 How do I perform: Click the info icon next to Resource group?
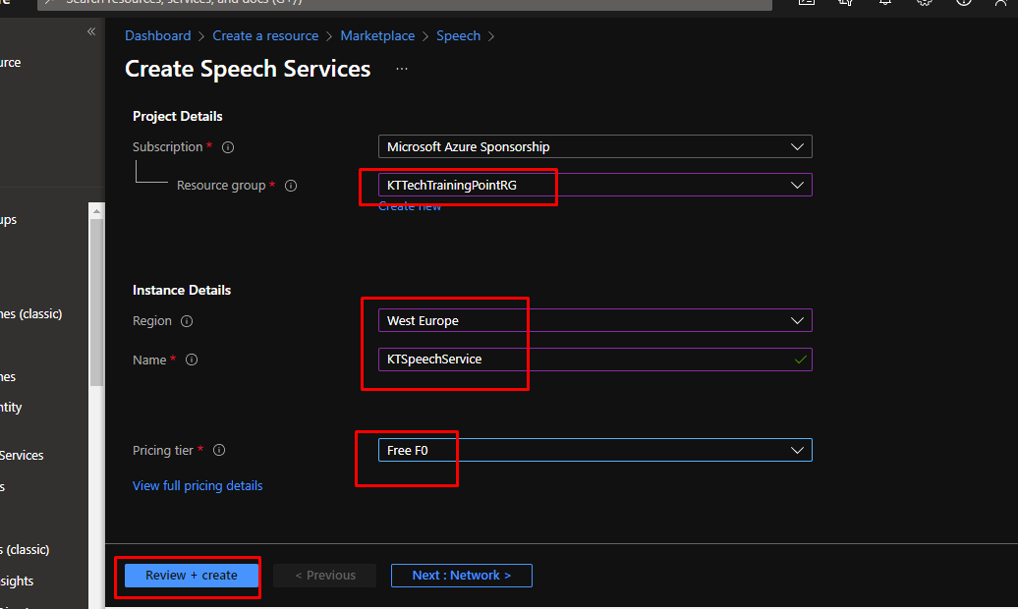291,186
